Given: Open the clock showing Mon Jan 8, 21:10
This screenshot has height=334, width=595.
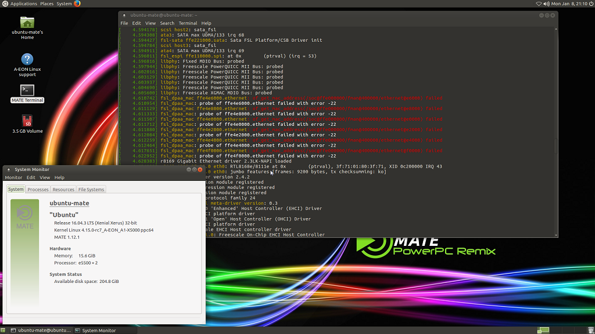Looking at the screenshot, I should coord(569,4).
